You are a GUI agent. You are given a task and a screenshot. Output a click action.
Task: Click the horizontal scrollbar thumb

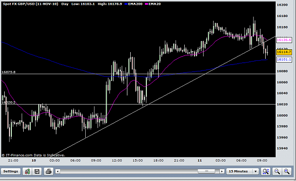tap(206, 171)
